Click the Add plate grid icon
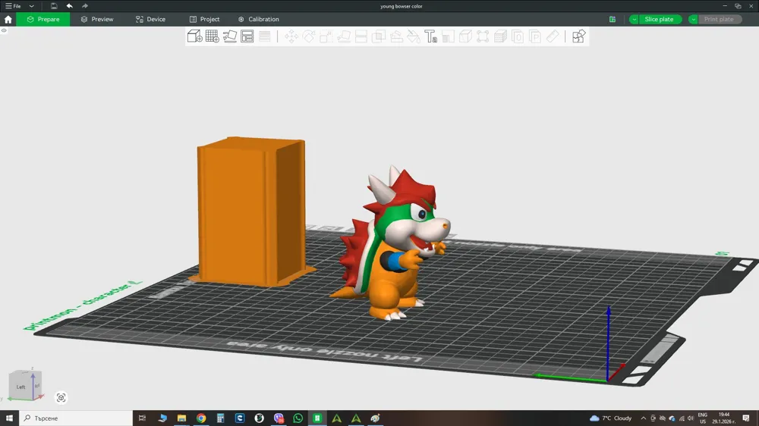Image resolution: width=759 pixels, height=426 pixels. click(x=212, y=36)
